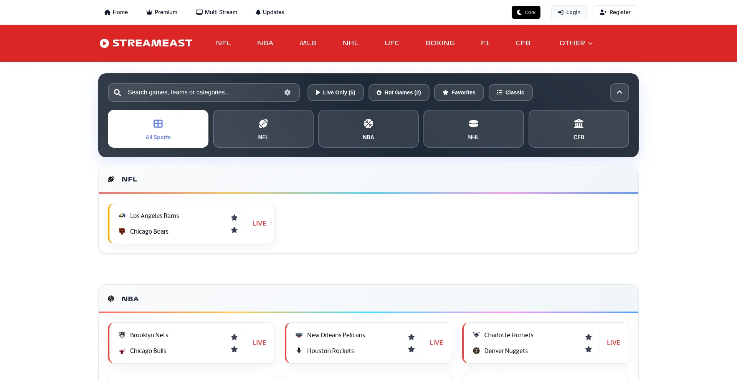
Task: Click the Denver Nuggets team logo
Action: click(476, 351)
